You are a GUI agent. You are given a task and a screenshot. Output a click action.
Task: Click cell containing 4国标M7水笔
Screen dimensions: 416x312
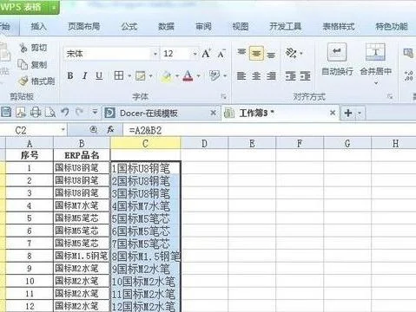point(146,206)
